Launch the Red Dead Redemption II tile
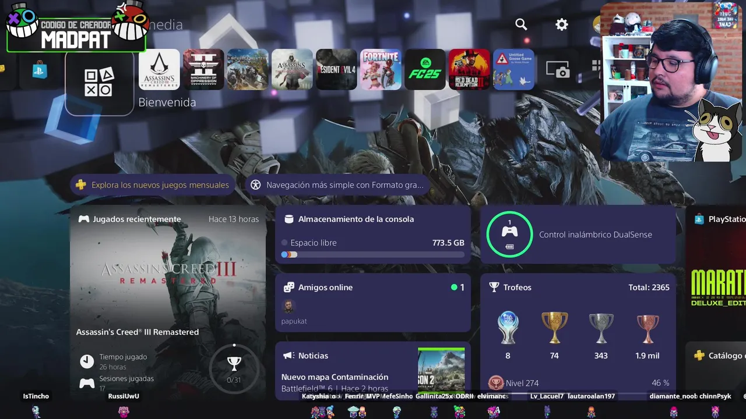This screenshot has height=419, width=746. 469,69
